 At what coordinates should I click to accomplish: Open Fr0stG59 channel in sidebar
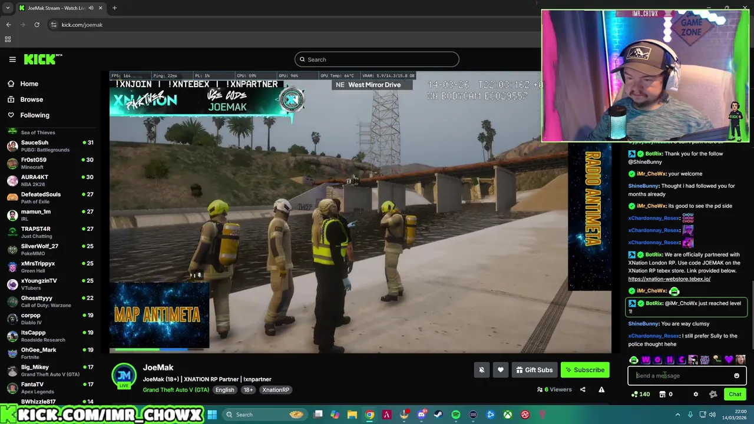pos(50,163)
